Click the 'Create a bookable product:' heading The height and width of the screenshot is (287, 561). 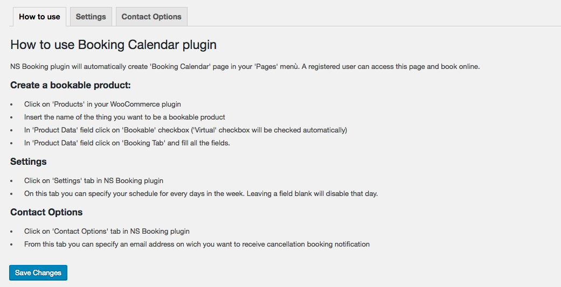(x=71, y=85)
